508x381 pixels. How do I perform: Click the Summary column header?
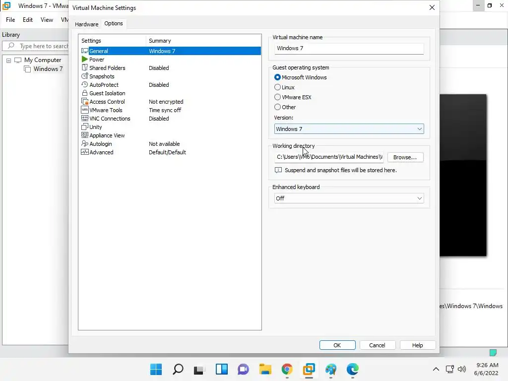click(203, 41)
